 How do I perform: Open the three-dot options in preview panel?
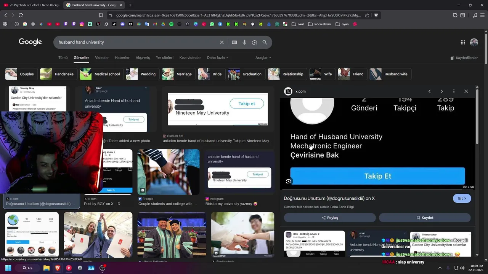coord(454,91)
